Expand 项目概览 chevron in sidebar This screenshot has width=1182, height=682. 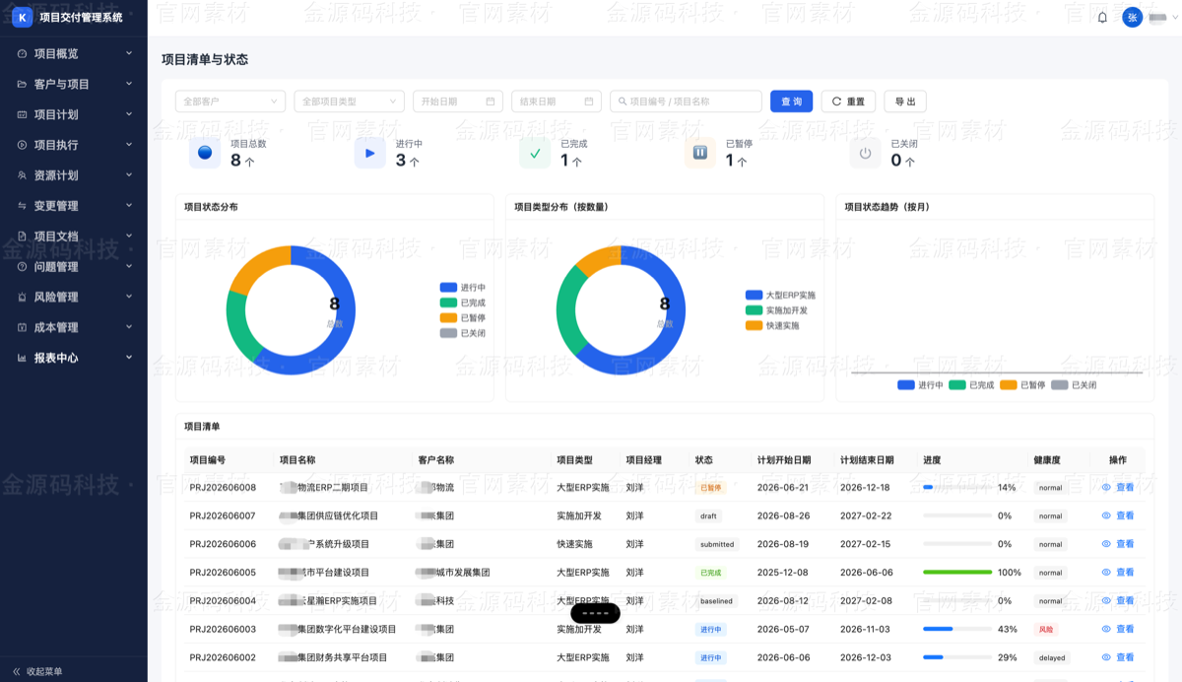(129, 53)
